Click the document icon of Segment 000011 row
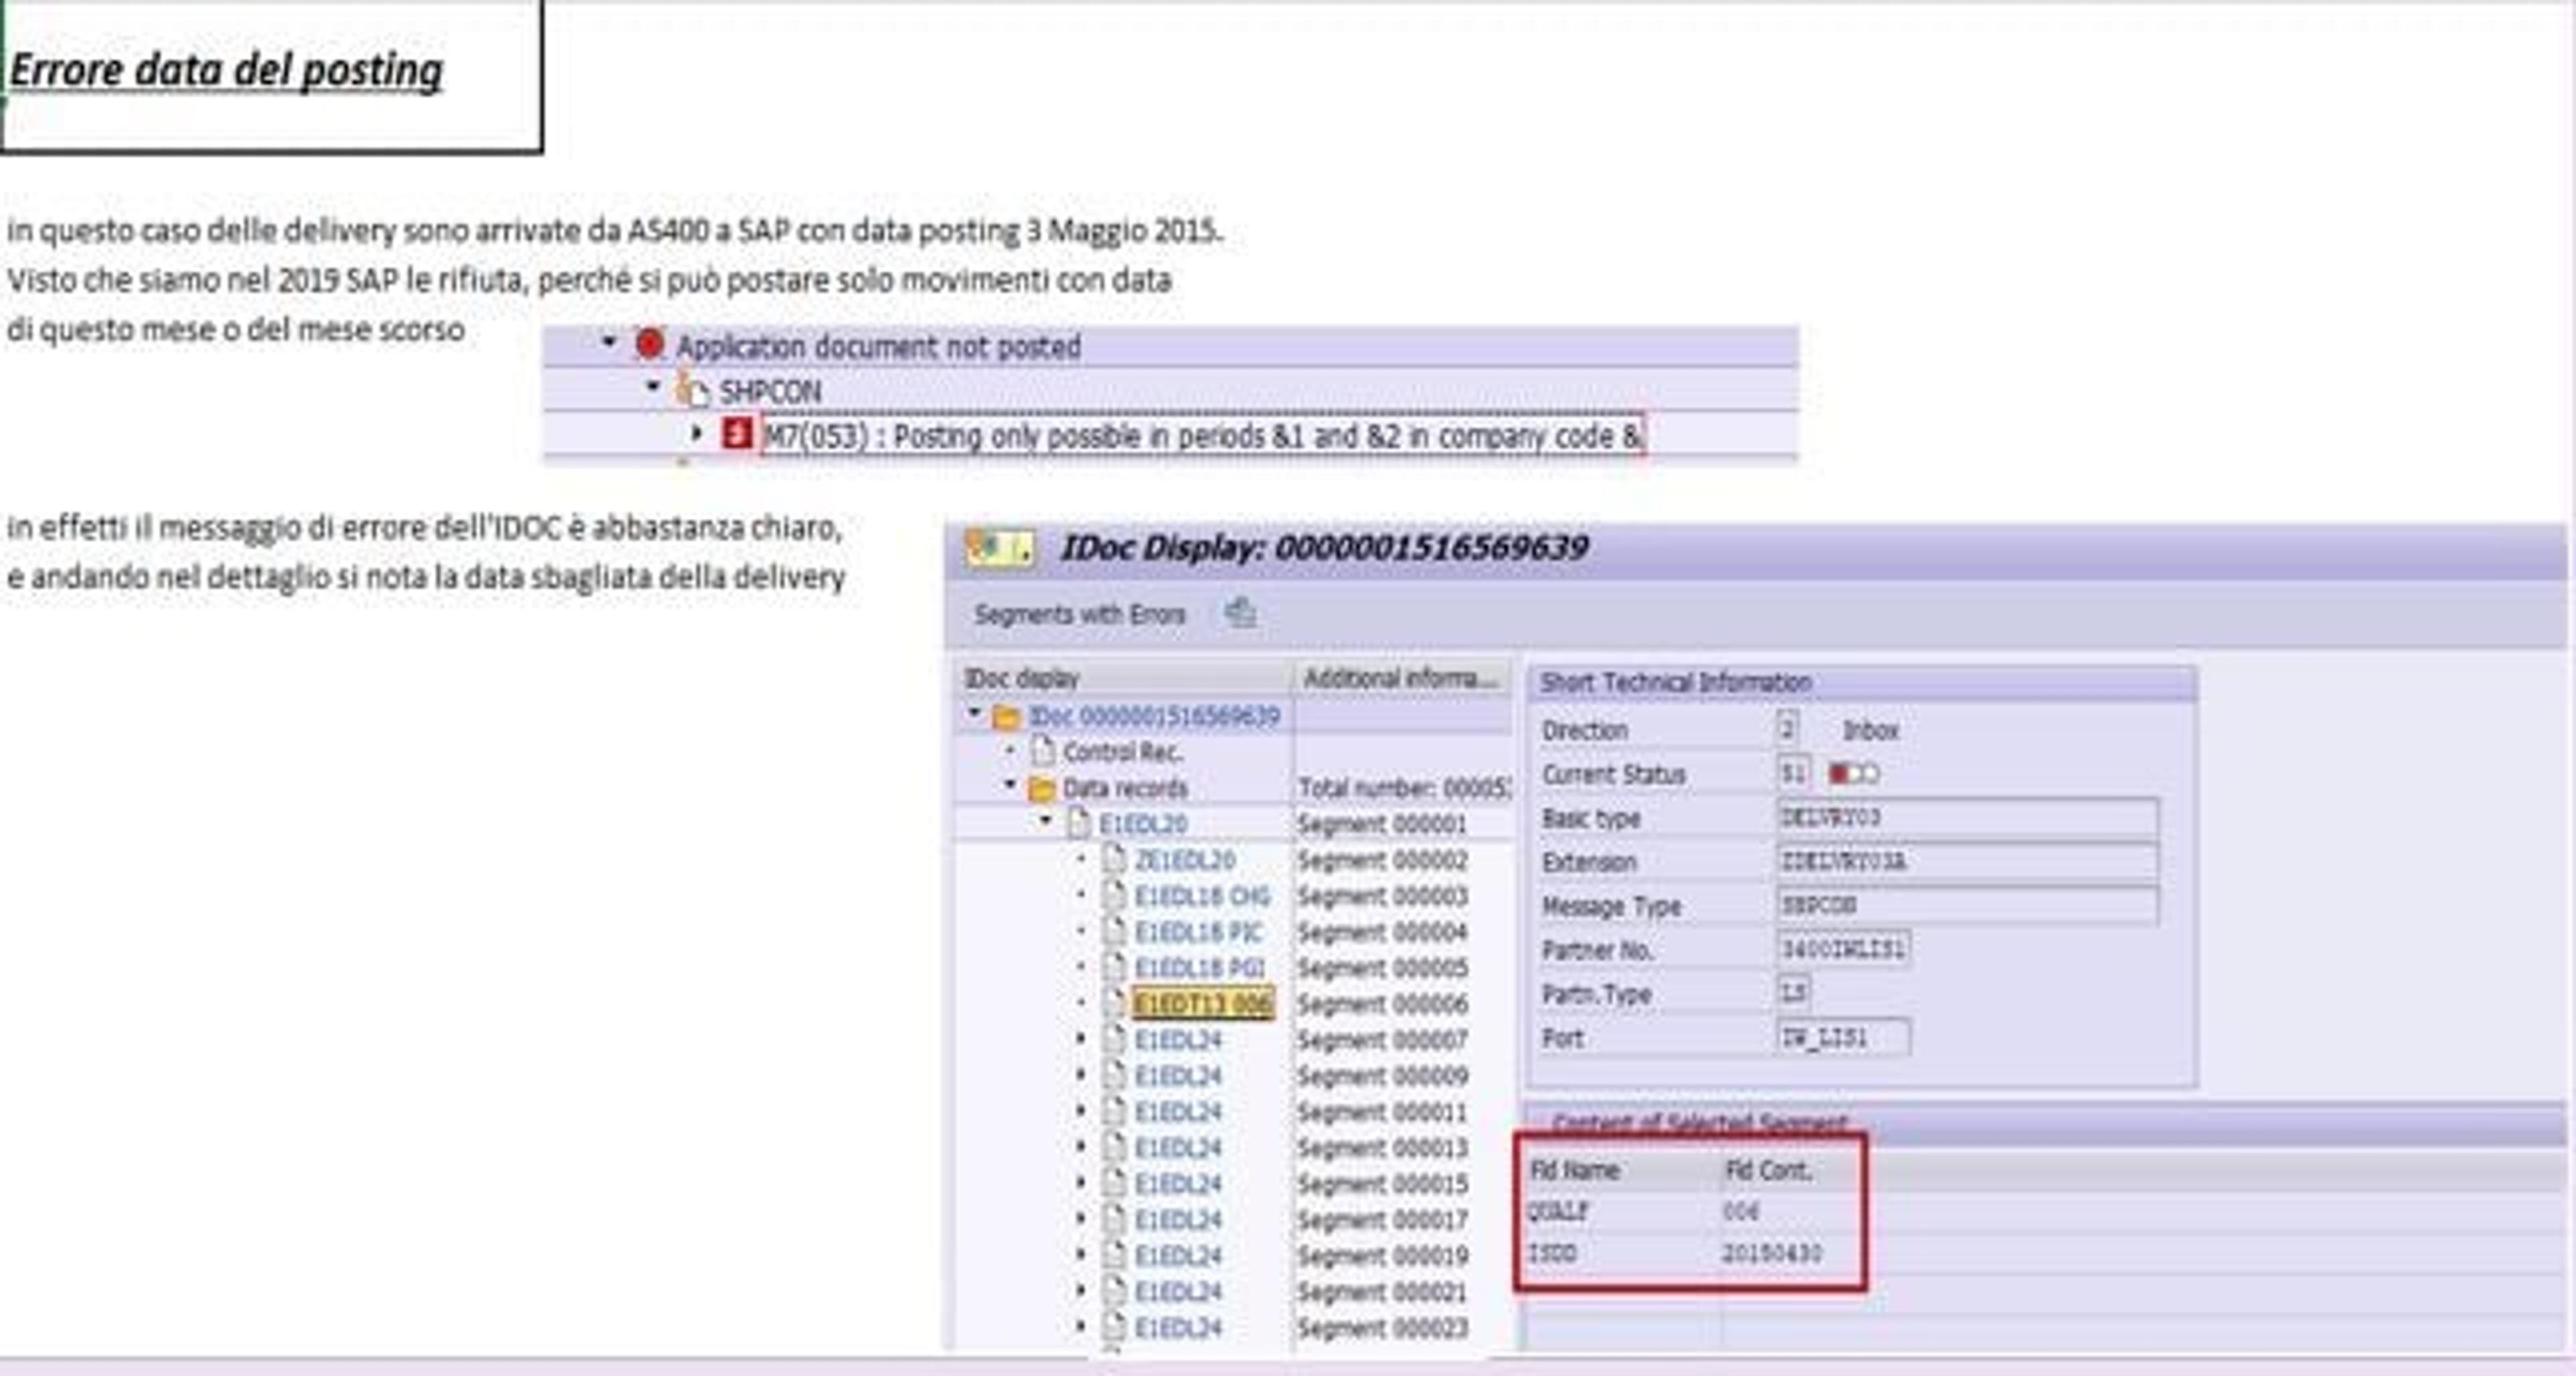2576x1376 pixels. (x=1115, y=1111)
